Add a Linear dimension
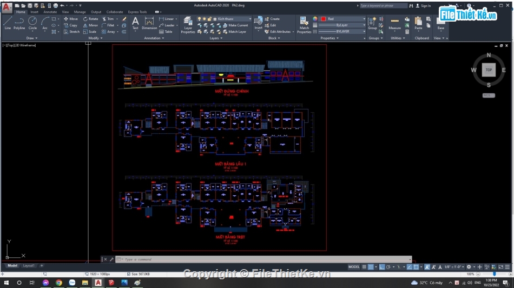 [x=167, y=19]
